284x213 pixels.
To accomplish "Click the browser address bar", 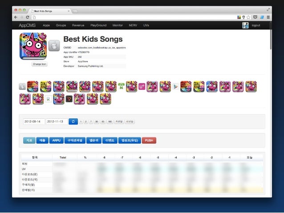I will (134, 17).
